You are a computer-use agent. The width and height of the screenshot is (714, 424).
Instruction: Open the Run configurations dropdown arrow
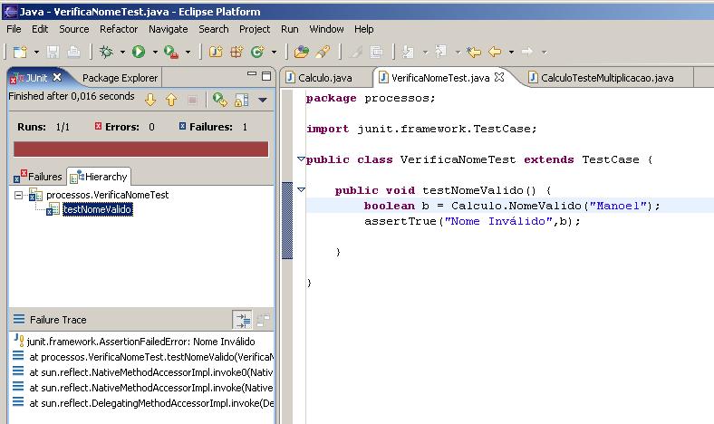[155, 53]
